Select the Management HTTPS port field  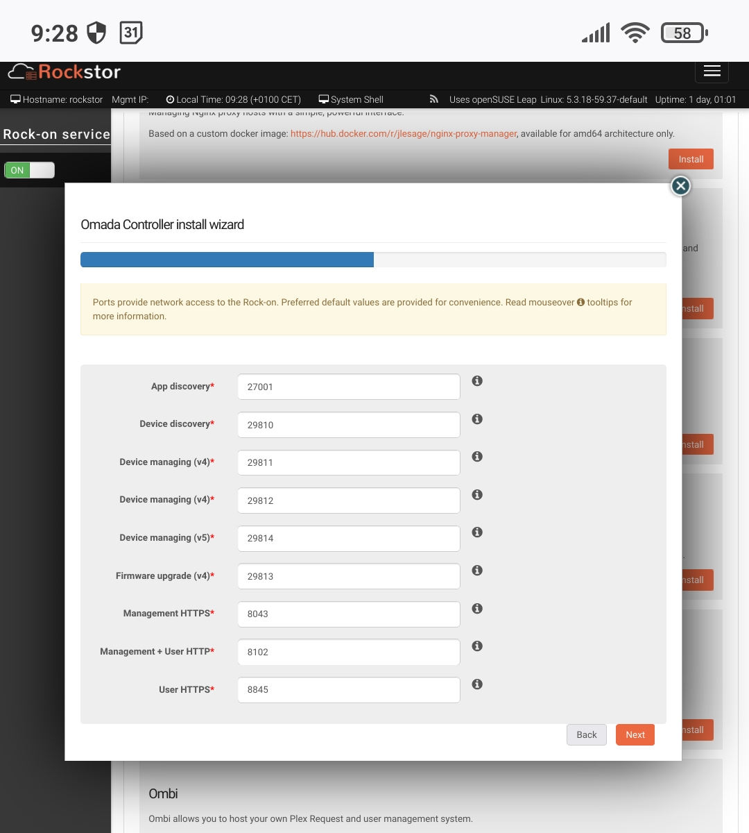tap(349, 614)
